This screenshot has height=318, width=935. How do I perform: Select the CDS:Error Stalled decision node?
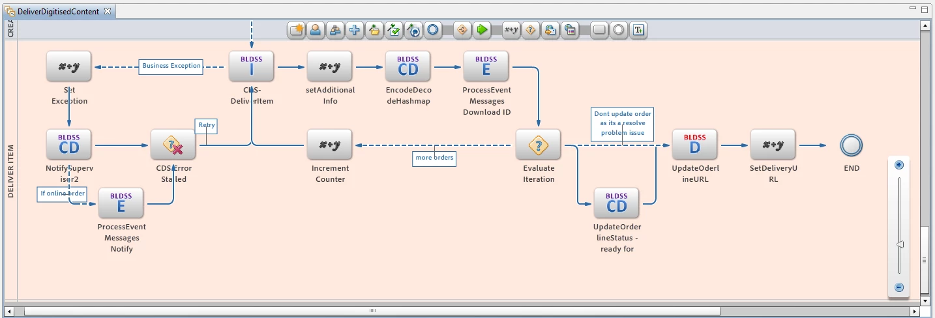click(173, 145)
